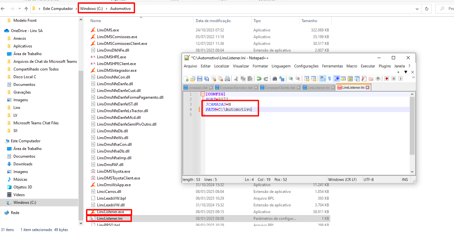Viewport: 454px width, 232px height.
Task: Click the Replace icon in Notepad++ toolbar
Action: (x=282, y=79)
